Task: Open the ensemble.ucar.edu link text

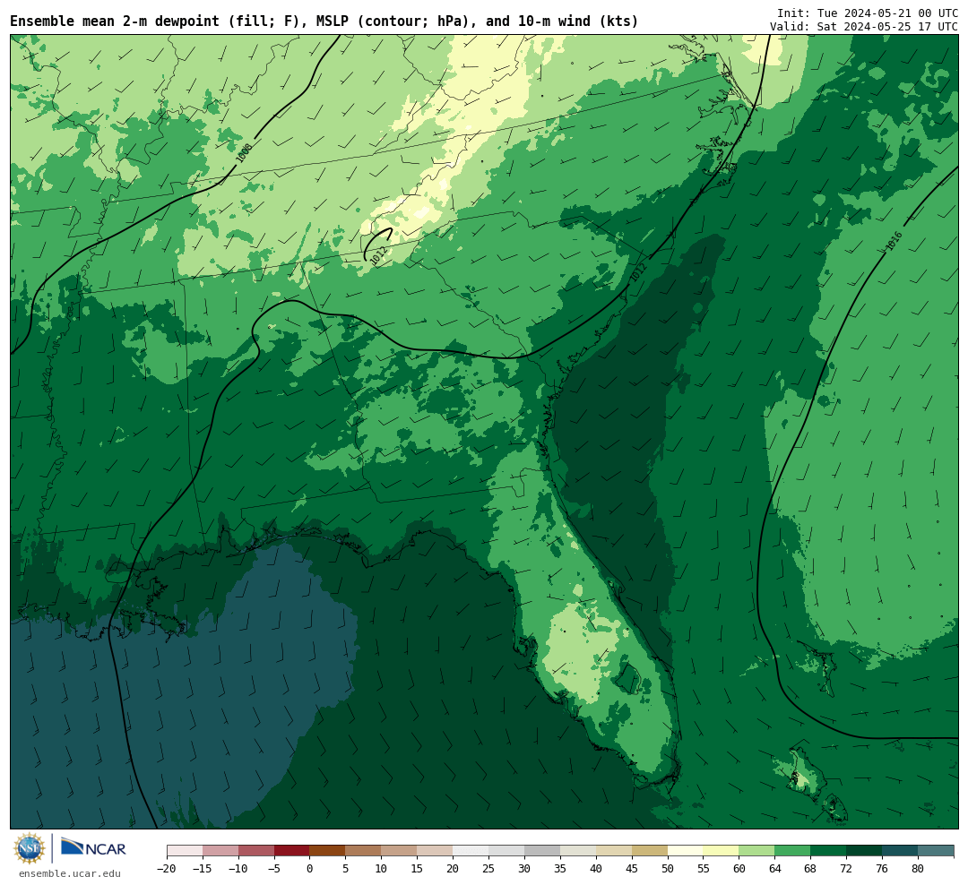Action: pyautogui.click(x=70, y=873)
